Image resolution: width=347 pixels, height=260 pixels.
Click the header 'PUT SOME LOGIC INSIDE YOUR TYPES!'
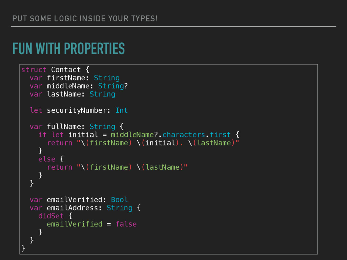(85, 18)
